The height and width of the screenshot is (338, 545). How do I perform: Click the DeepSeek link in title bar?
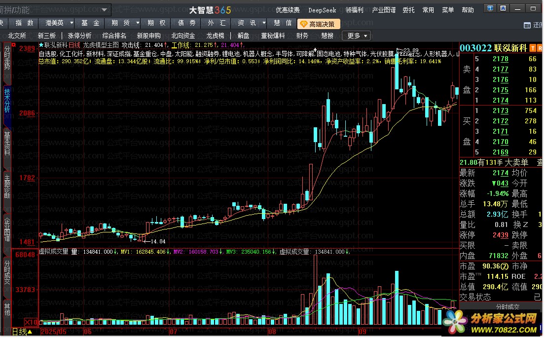point(322,10)
